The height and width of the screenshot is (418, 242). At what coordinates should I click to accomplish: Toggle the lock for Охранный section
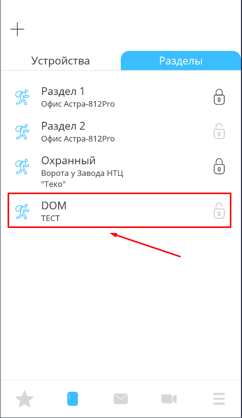219,166
